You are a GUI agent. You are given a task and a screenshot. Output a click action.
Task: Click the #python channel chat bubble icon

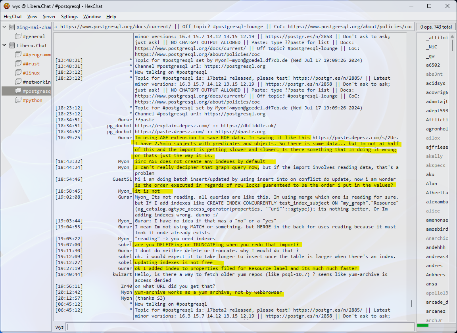point(18,100)
